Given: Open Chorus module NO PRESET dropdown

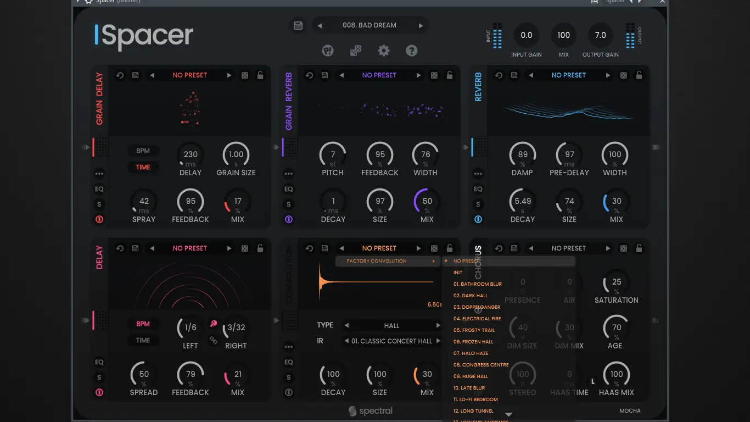Looking at the screenshot, I should [x=569, y=248].
